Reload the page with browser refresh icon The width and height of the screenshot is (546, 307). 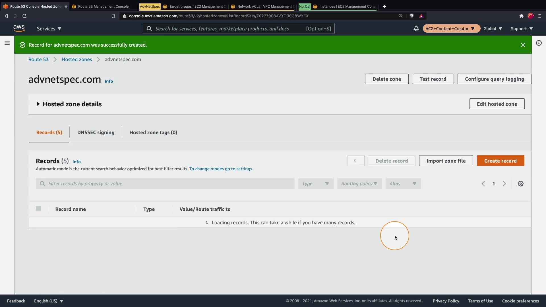point(24,16)
